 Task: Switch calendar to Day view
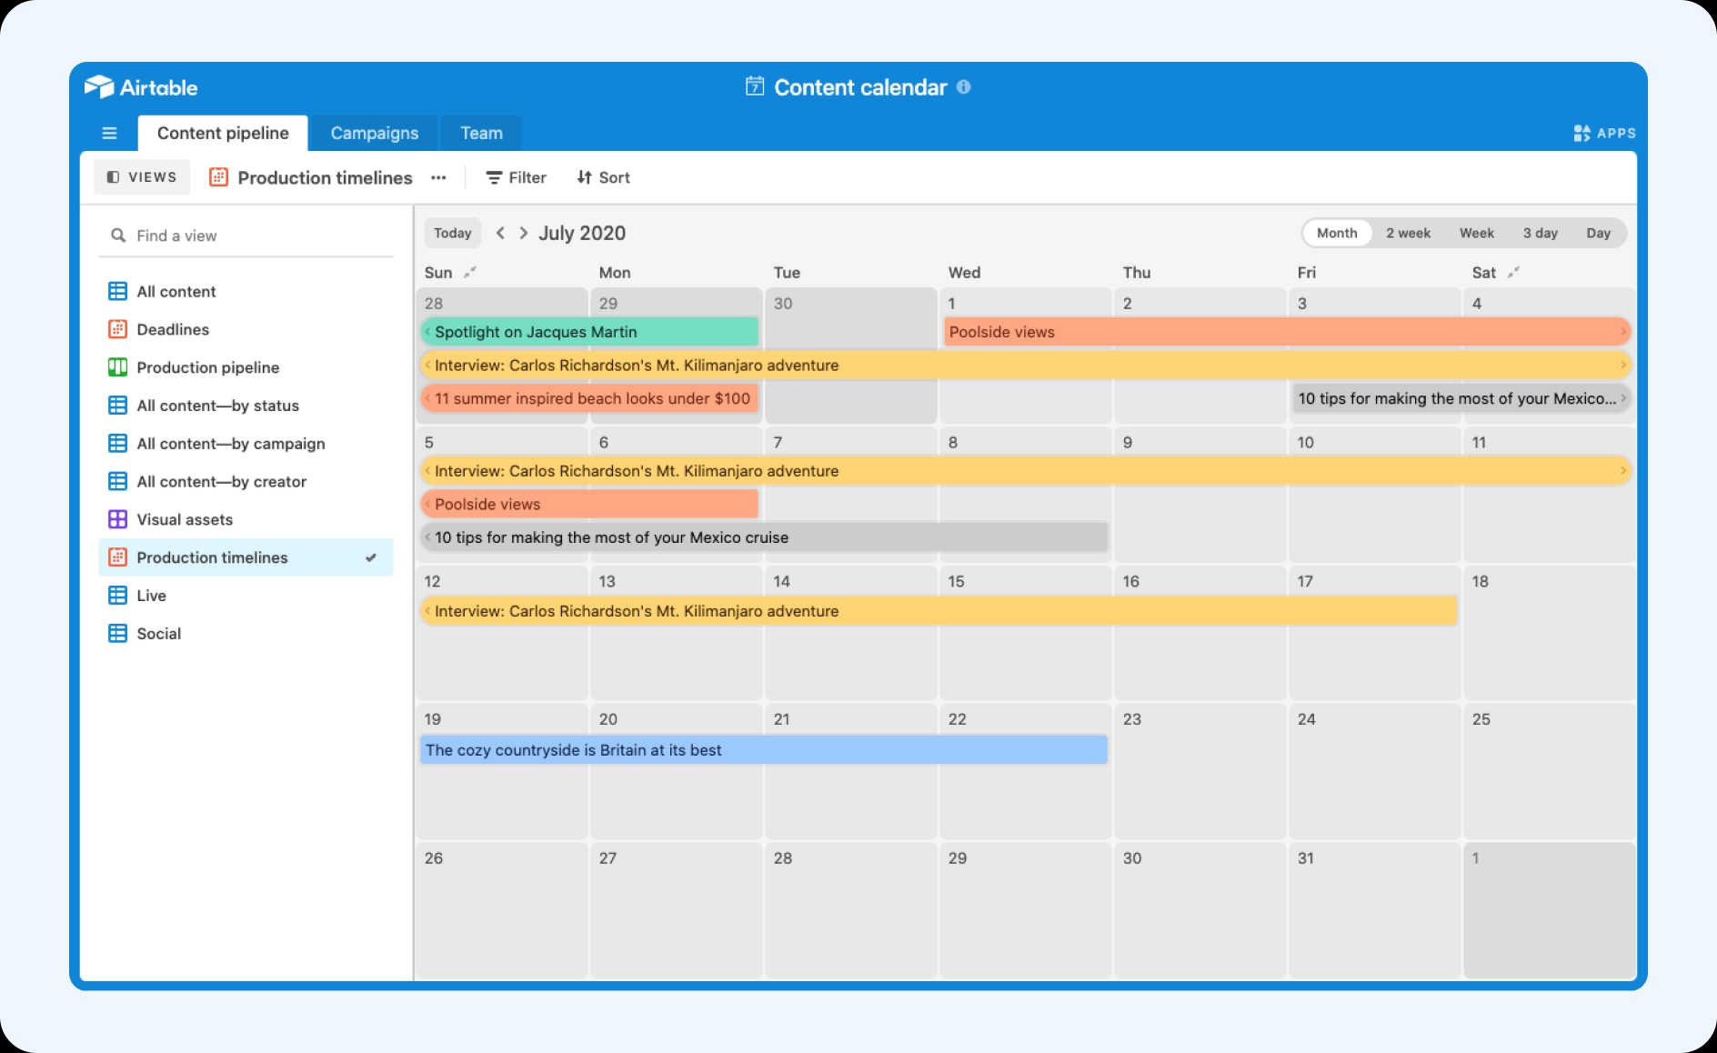[x=1598, y=233]
